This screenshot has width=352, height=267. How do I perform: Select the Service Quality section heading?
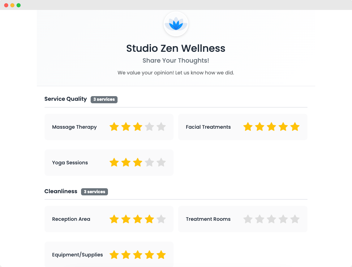pos(66,99)
